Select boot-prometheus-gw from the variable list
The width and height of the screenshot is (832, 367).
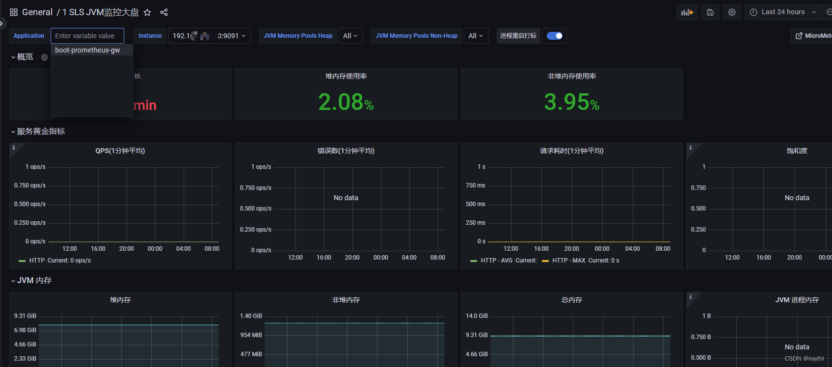click(92, 50)
